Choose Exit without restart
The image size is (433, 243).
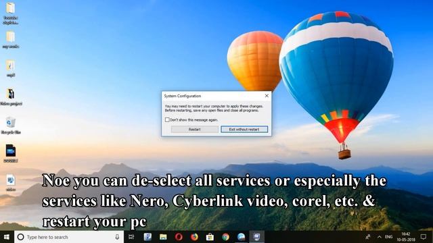[244, 129]
